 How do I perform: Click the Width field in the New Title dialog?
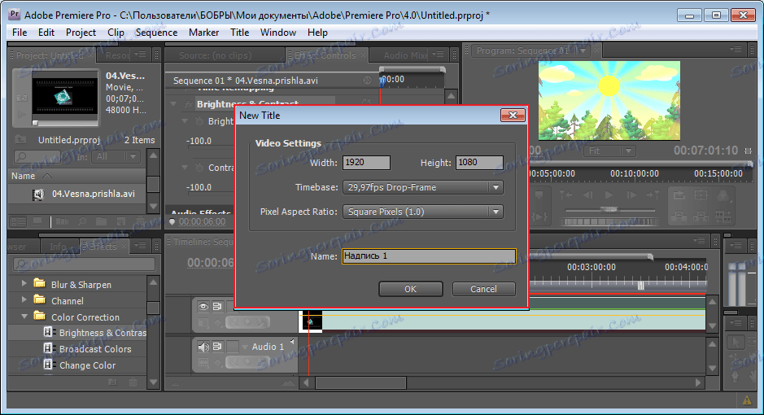click(x=366, y=163)
